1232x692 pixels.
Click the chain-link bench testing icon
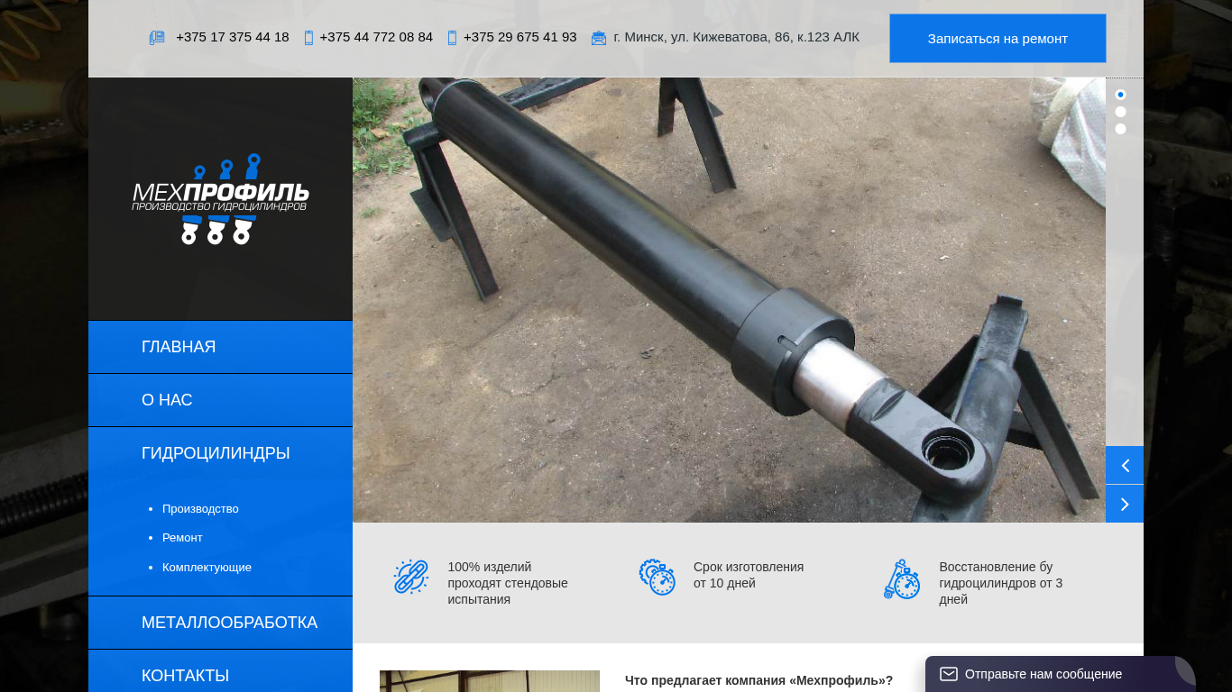pyautogui.click(x=410, y=577)
